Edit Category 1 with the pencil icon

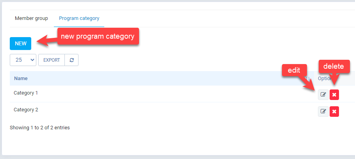pyautogui.click(x=323, y=95)
